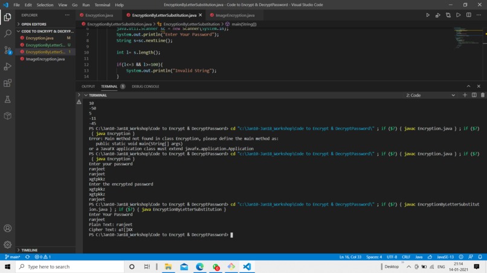Switch to the Encryption.java editor tab
487x273 pixels.
98,15
